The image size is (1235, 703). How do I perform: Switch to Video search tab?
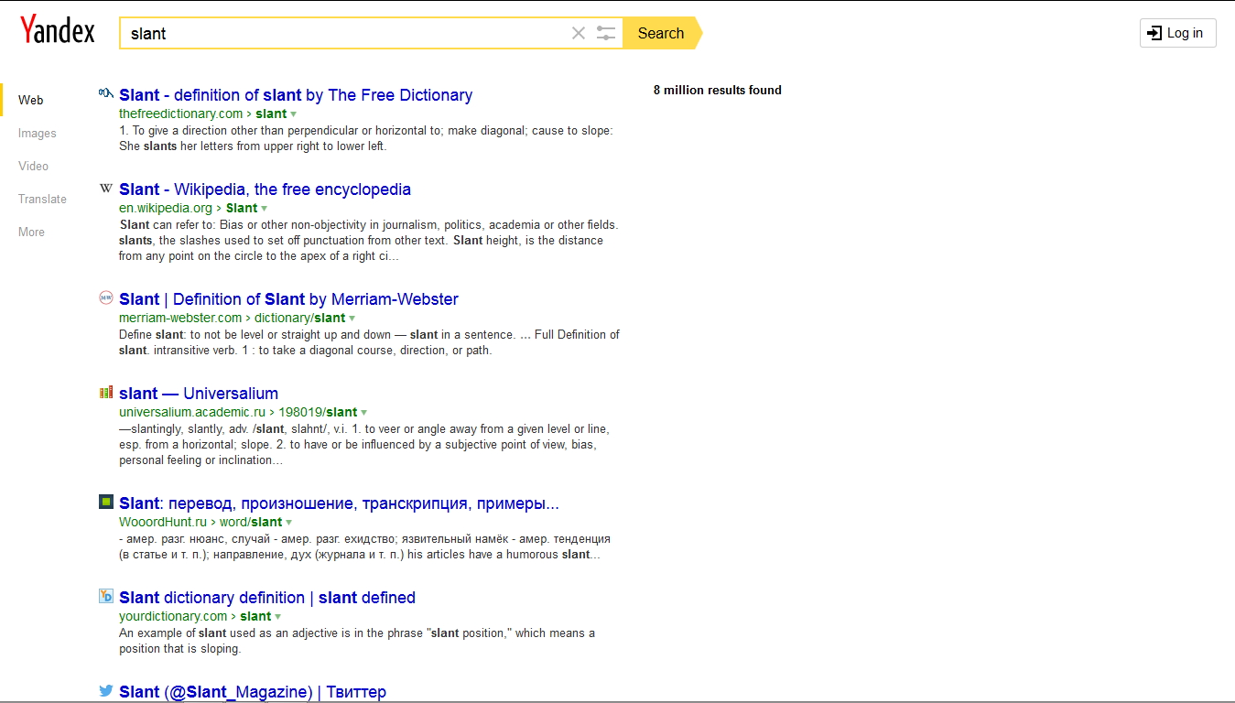tap(34, 167)
